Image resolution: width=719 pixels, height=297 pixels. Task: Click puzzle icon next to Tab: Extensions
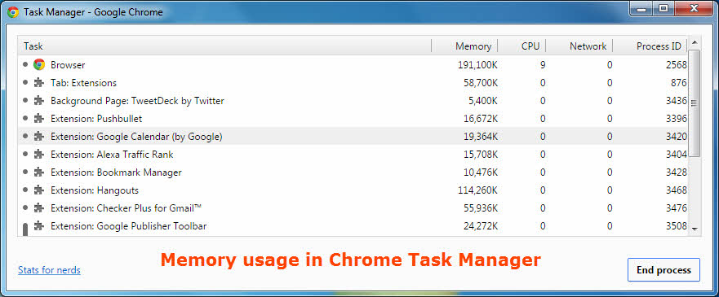(x=39, y=83)
